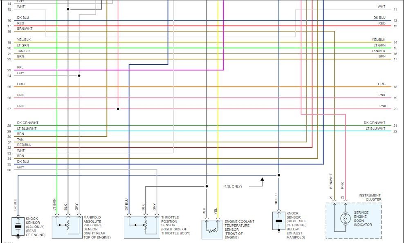Screen dimensions: 404x243
Task: Select the Manifold Absolute Pressure sensor symbol
Action: click(x=67, y=227)
